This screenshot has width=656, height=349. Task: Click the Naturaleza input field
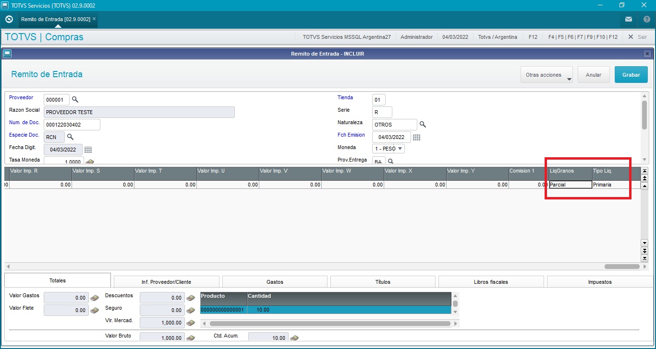395,125
